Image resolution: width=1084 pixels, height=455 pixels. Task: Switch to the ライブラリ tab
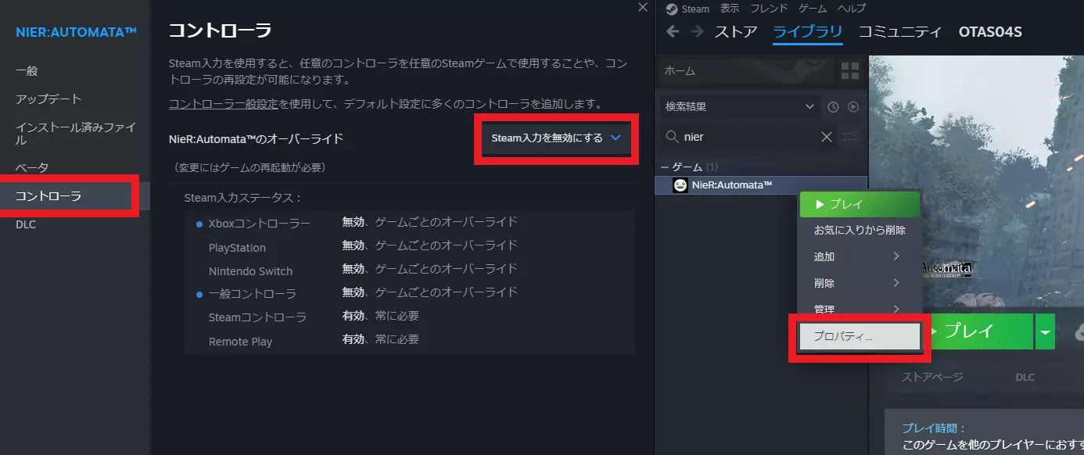(808, 32)
